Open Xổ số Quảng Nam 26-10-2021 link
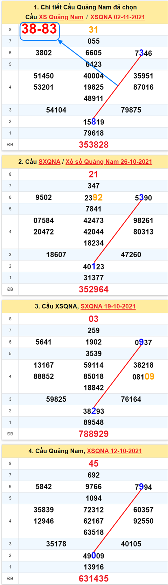 click(x=109, y=162)
